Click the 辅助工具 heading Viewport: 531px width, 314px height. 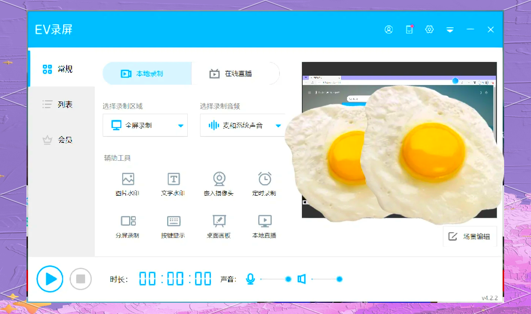[x=117, y=158]
